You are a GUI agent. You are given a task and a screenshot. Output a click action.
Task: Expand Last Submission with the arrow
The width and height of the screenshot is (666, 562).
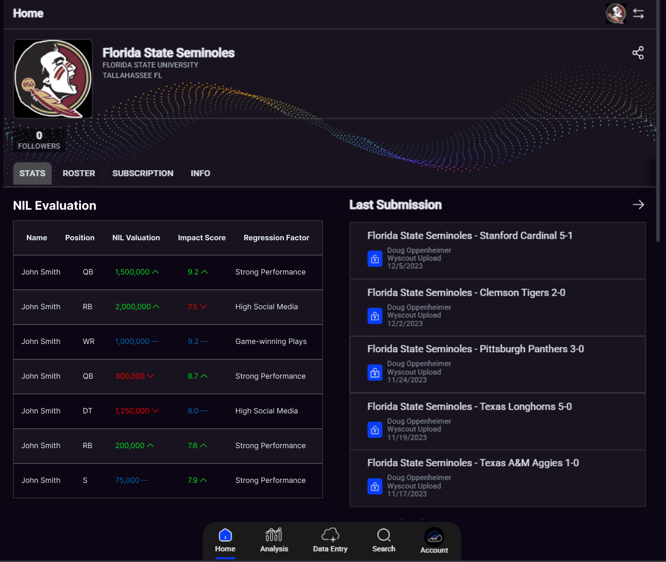pos(638,205)
